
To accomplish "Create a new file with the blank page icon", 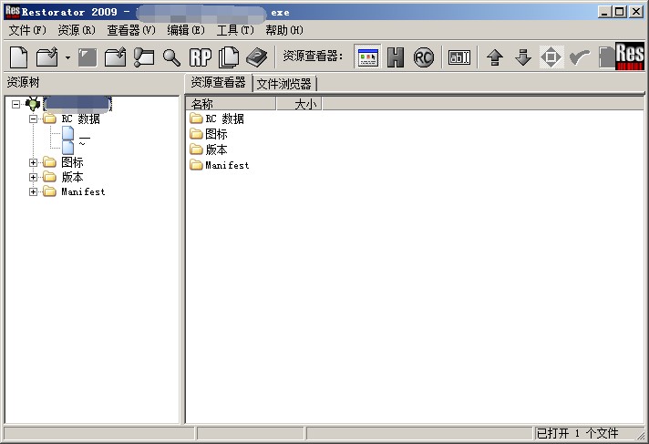I will pos(18,57).
